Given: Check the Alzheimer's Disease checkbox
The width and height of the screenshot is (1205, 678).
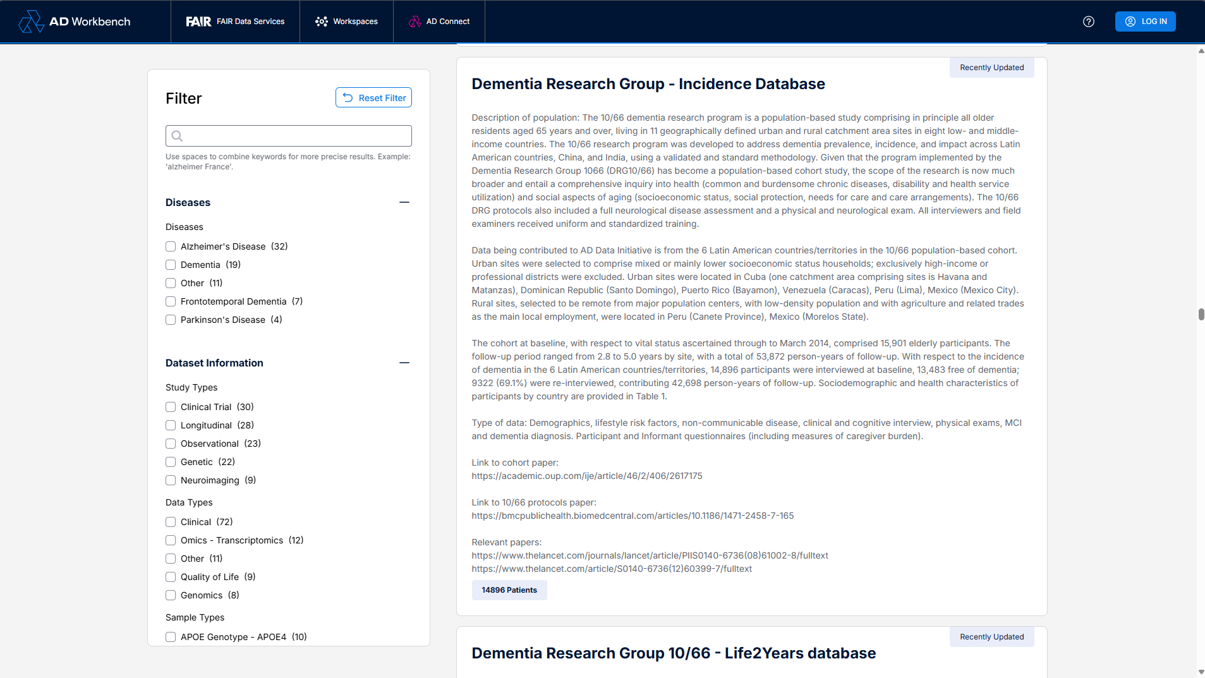Looking at the screenshot, I should click(x=171, y=246).
